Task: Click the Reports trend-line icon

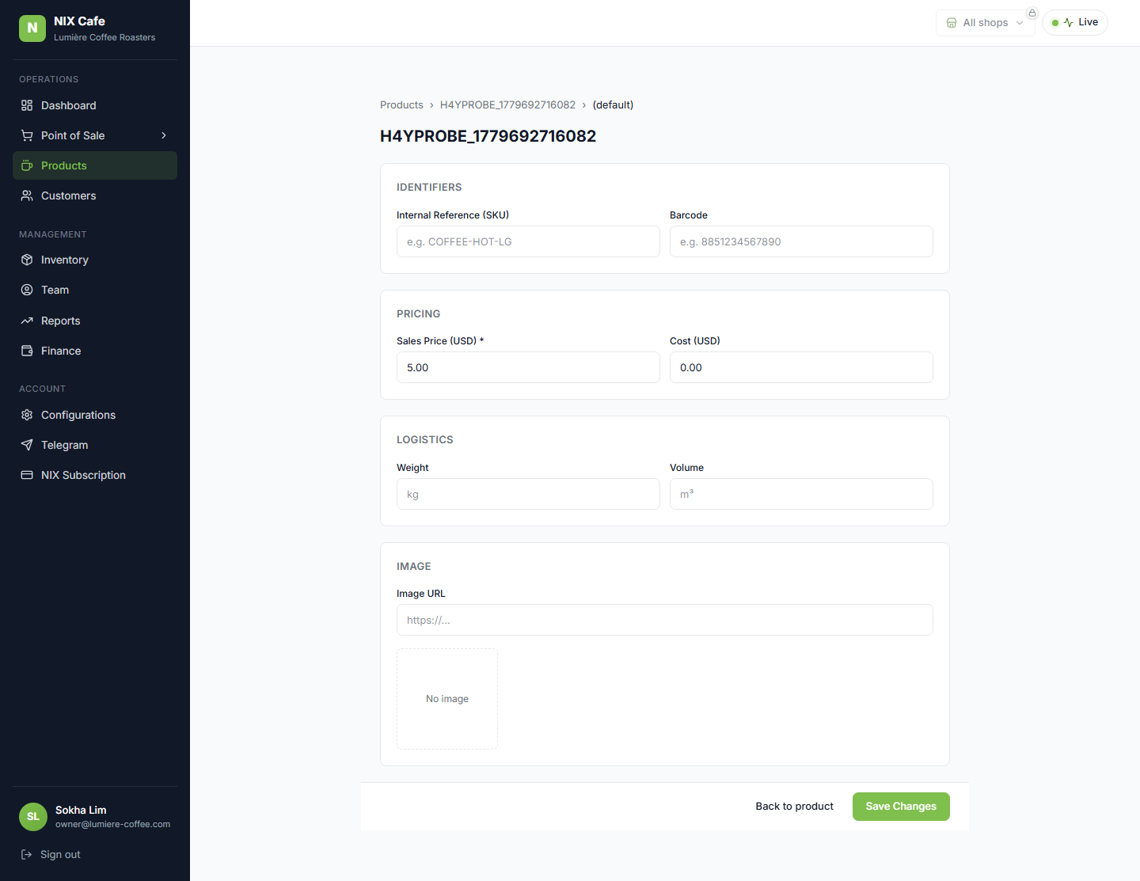Action: tap(27, 321)
